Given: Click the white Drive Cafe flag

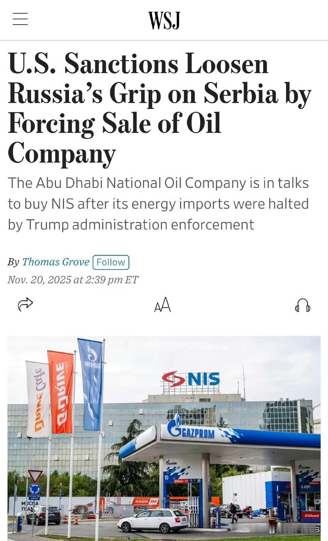Looking at the screenshot, I should coord(38,399).
